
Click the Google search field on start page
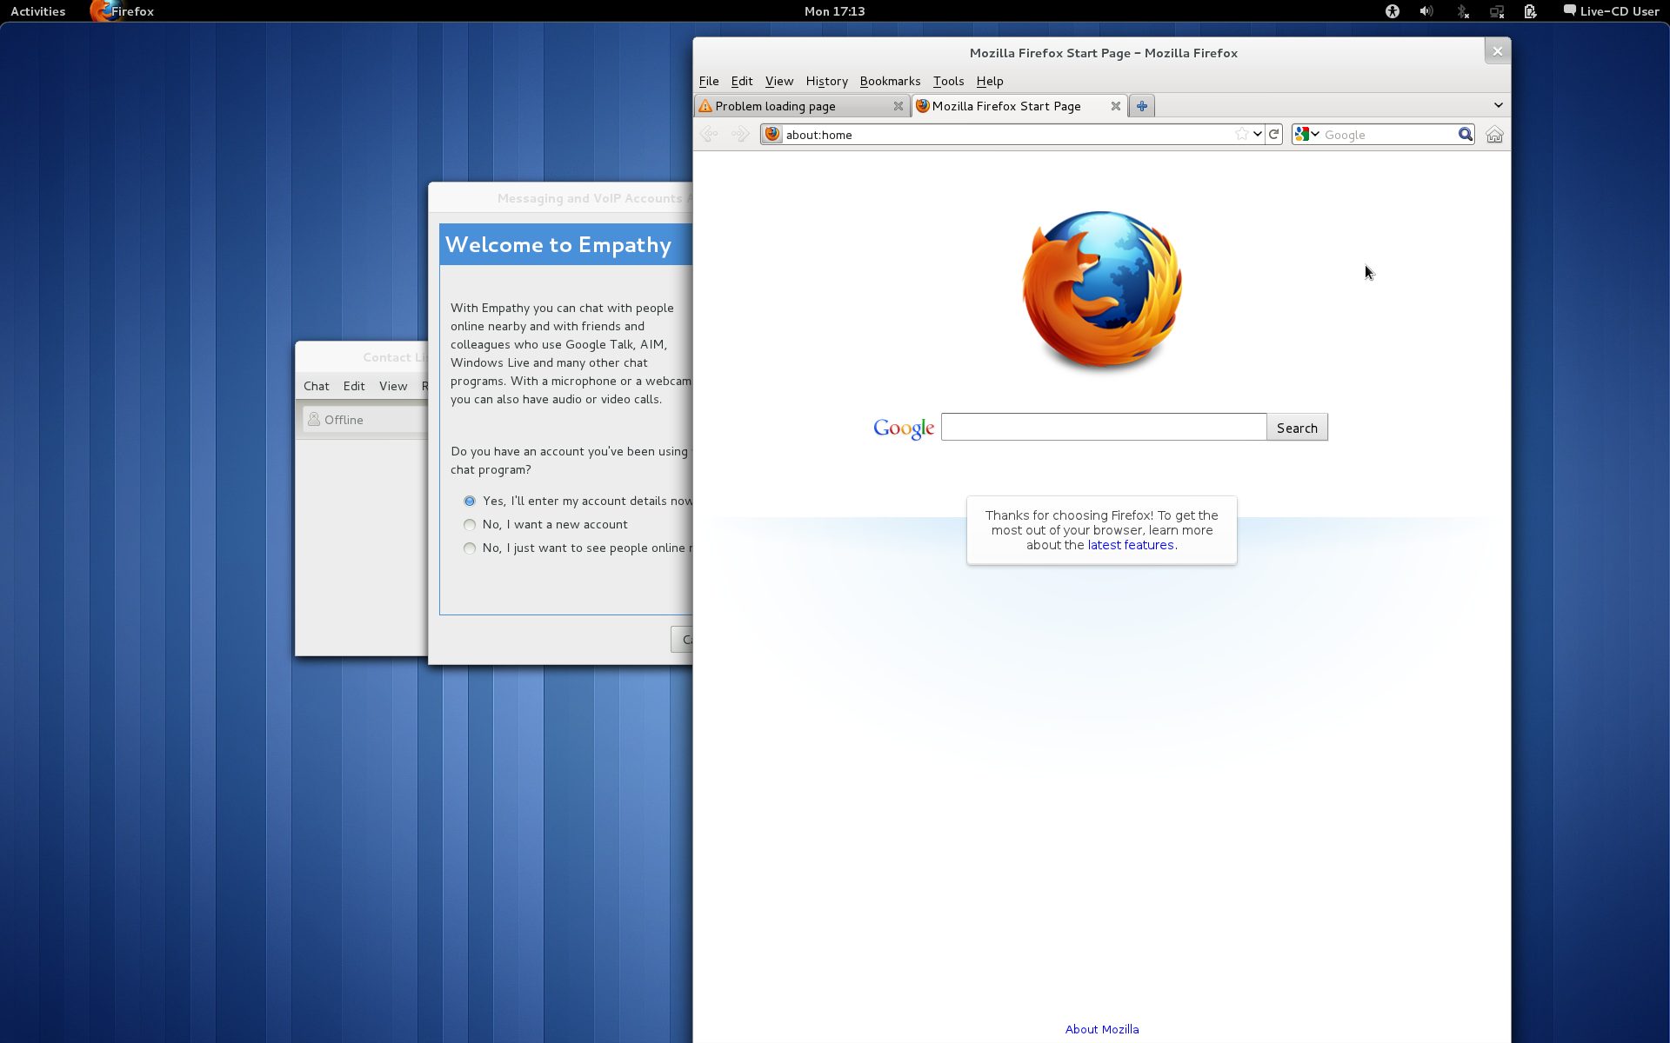tap(1104, 427)
